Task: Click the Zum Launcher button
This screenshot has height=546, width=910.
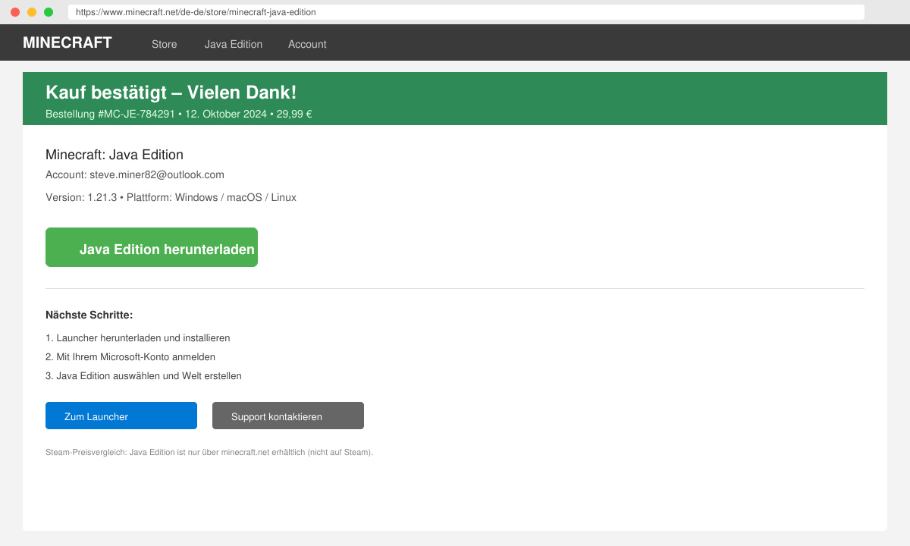Action: click(121, 416)
